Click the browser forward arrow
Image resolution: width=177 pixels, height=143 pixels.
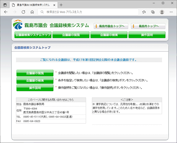pyautogui.click(x=14, y=12)
